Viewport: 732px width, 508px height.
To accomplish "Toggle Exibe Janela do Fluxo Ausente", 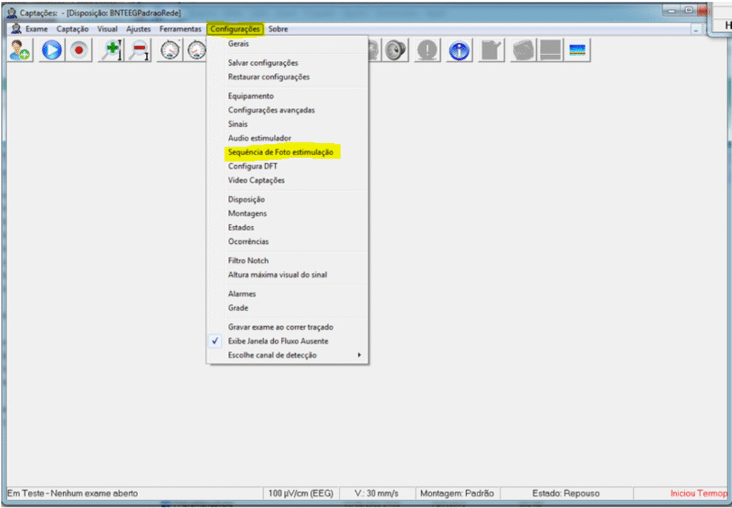I will 278,341.
